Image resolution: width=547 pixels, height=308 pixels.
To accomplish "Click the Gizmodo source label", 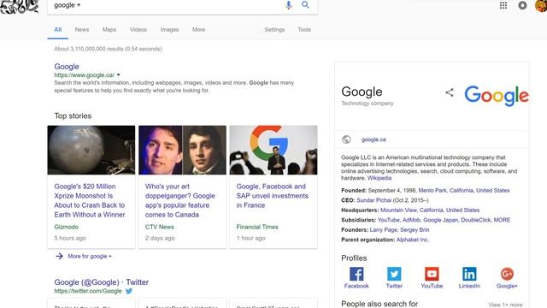I will 66,227.
